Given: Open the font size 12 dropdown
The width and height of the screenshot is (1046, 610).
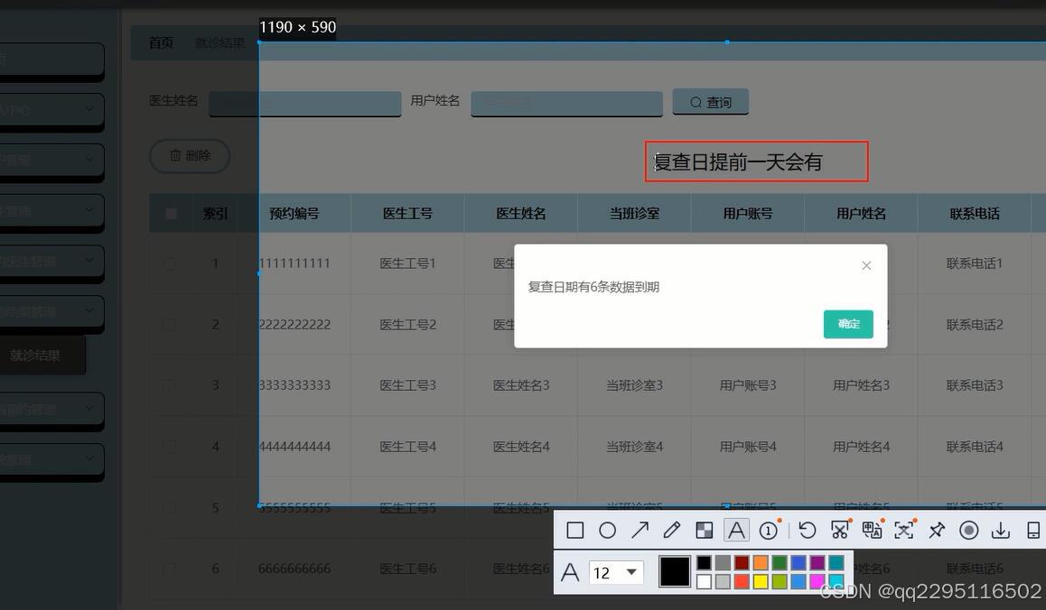Looking at the screenshot, I should (615, 573).
